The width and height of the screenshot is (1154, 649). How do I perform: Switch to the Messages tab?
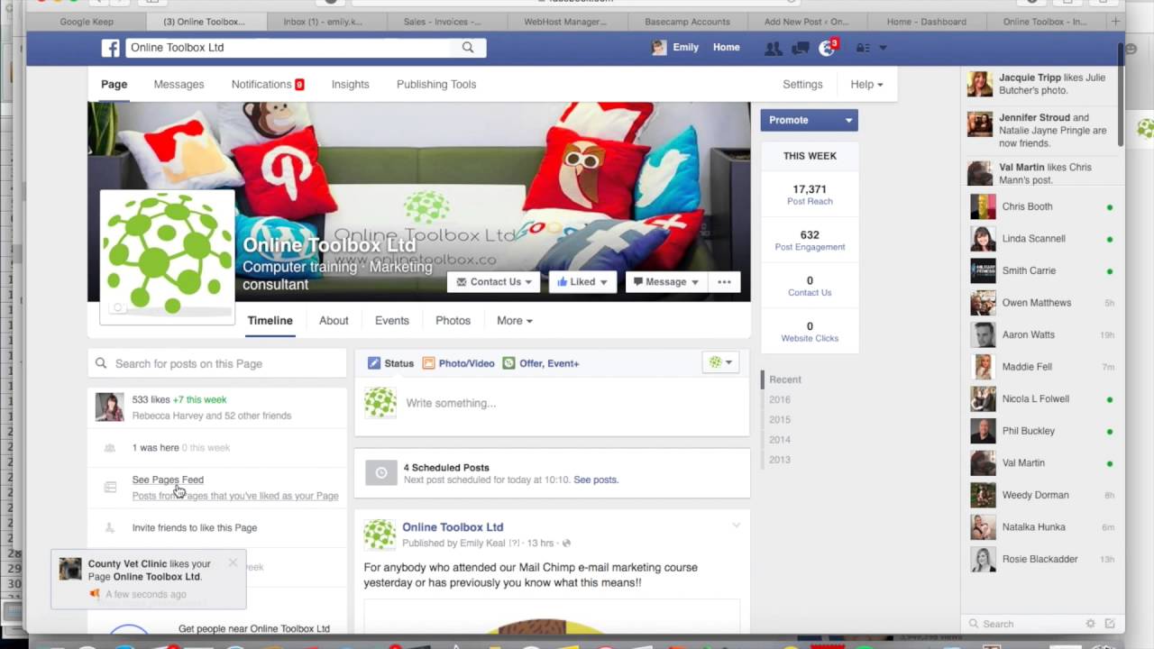(179, 85)
